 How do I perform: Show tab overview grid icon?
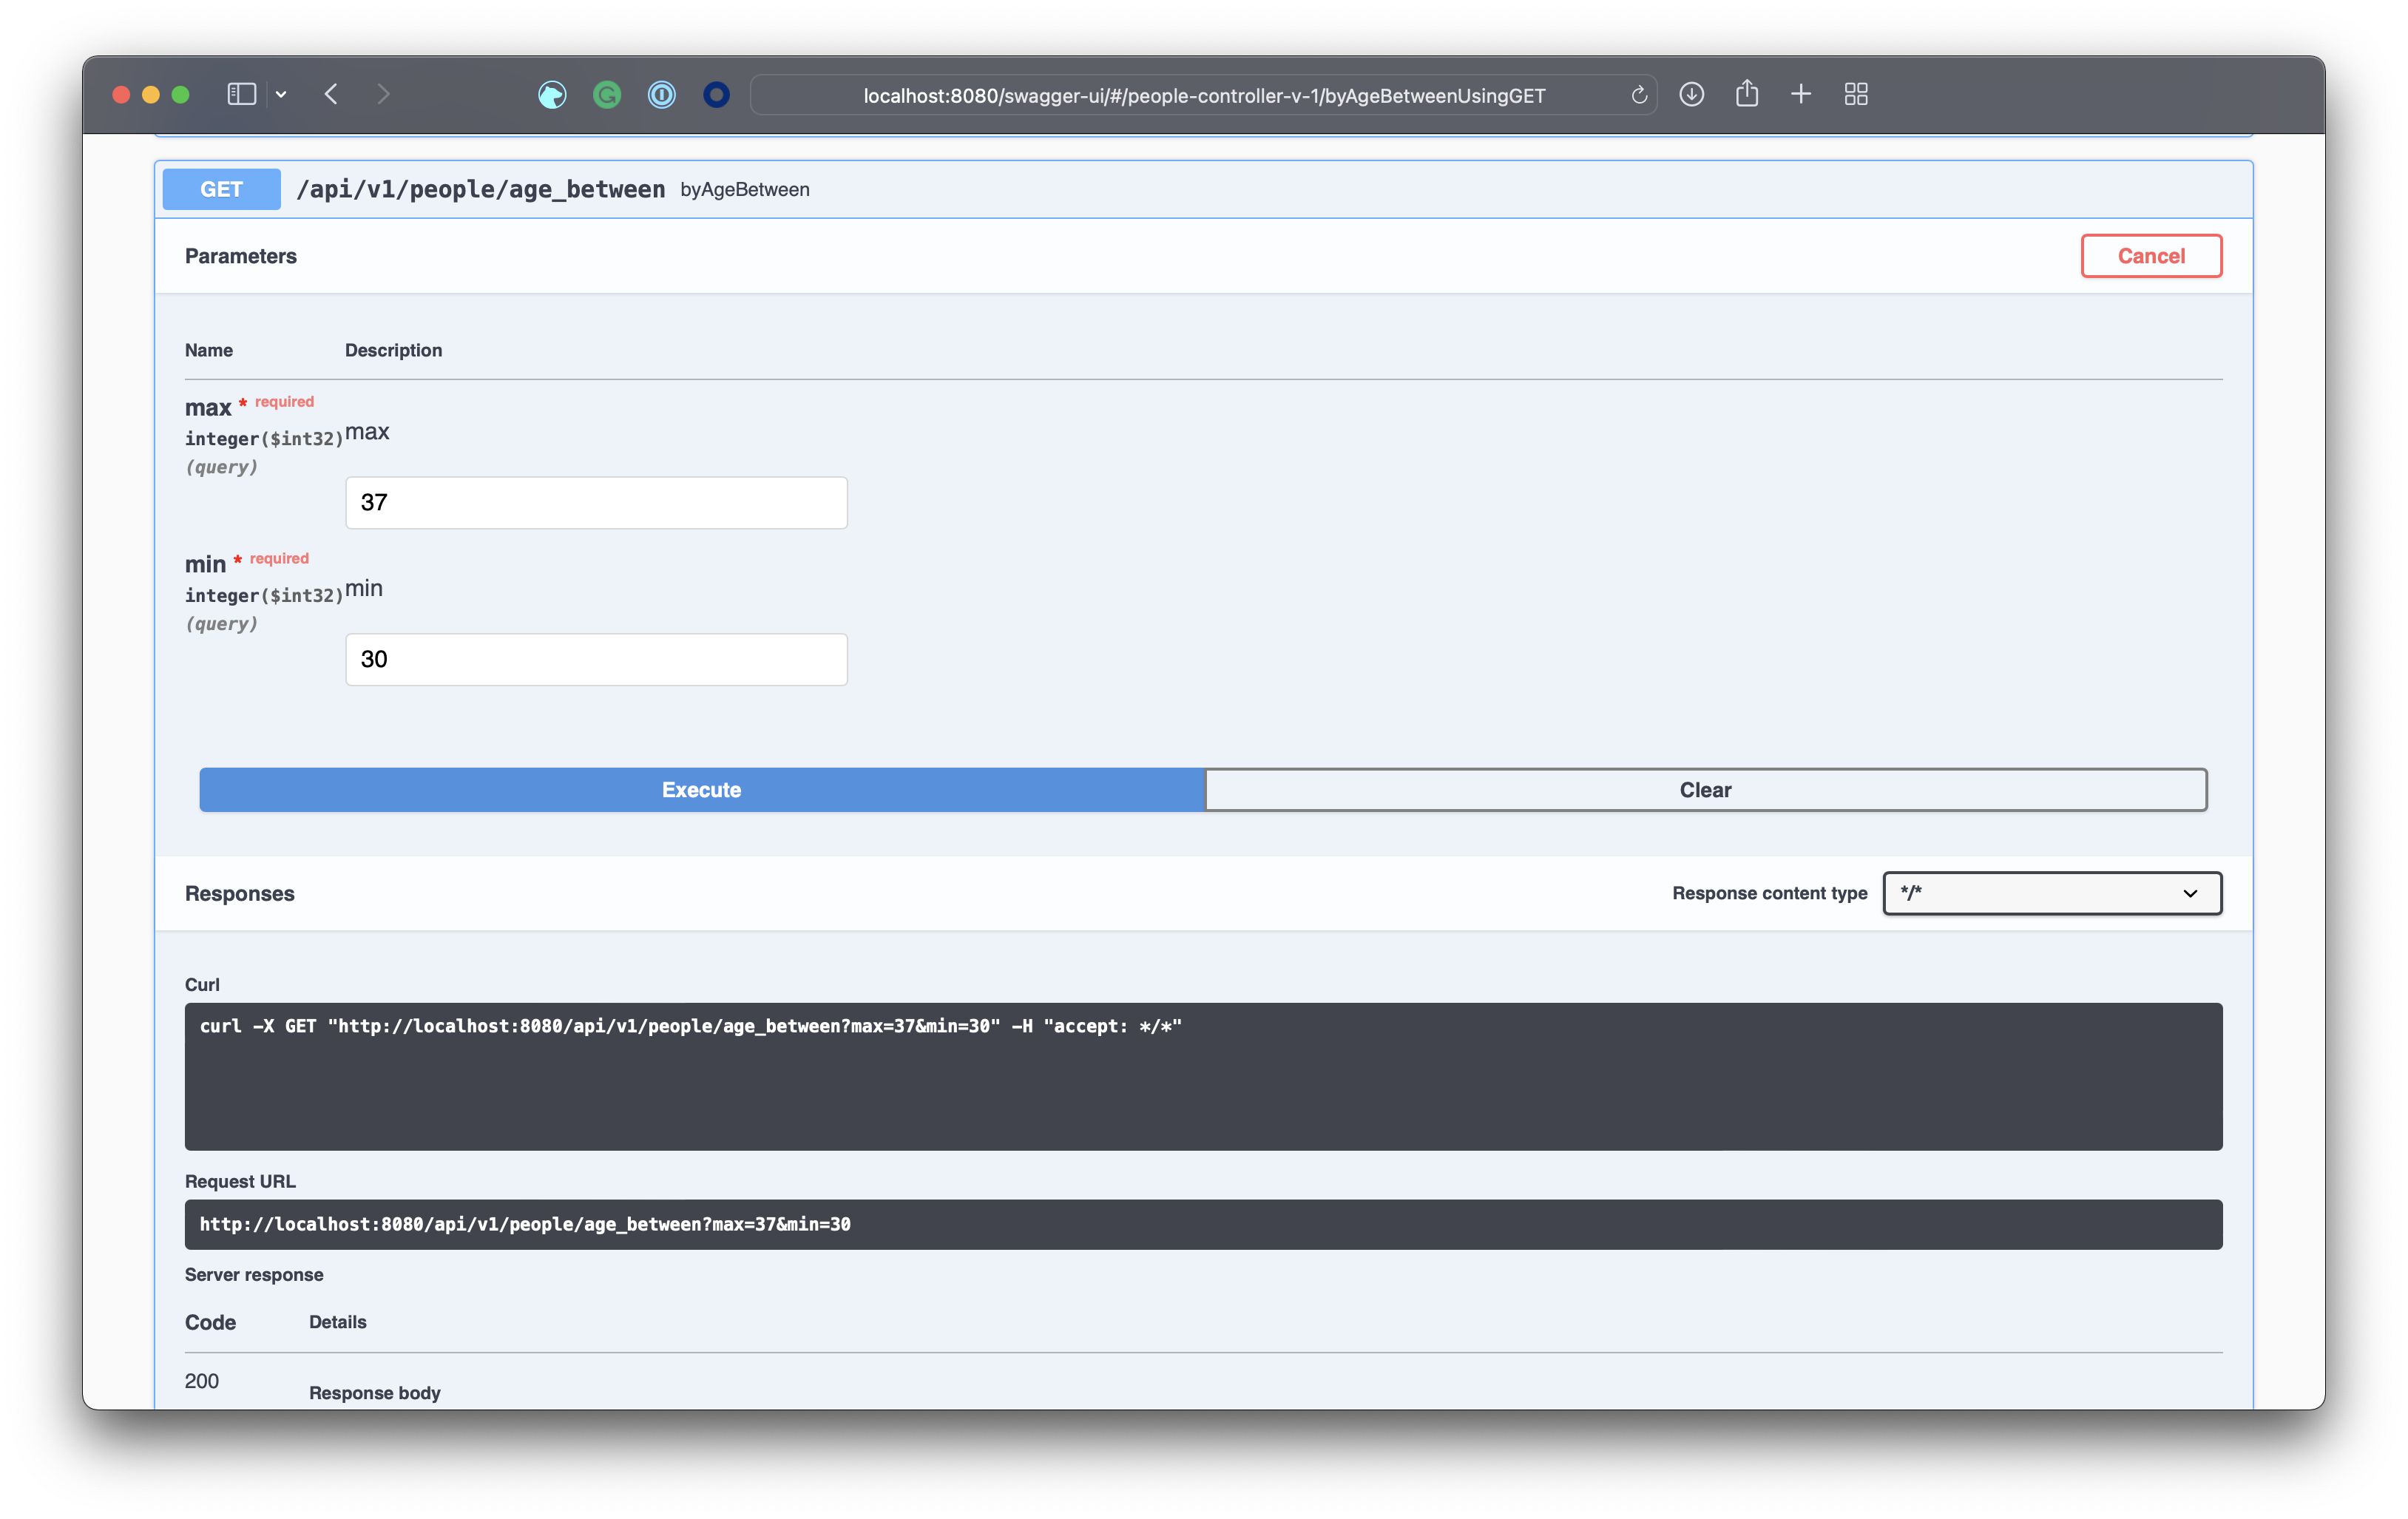pyautogui.click(x=1855, y=94)
